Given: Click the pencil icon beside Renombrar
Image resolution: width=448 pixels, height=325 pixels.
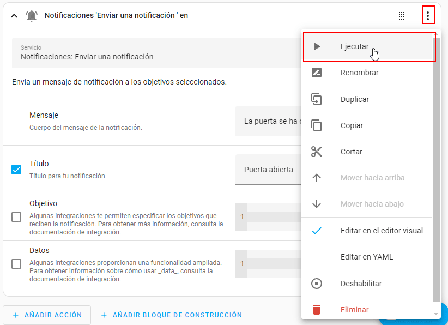Looking at the screenshot, I should click(x=317, y=73).
